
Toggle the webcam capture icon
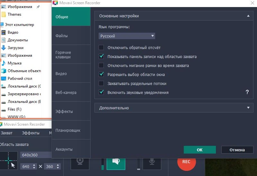80,164
